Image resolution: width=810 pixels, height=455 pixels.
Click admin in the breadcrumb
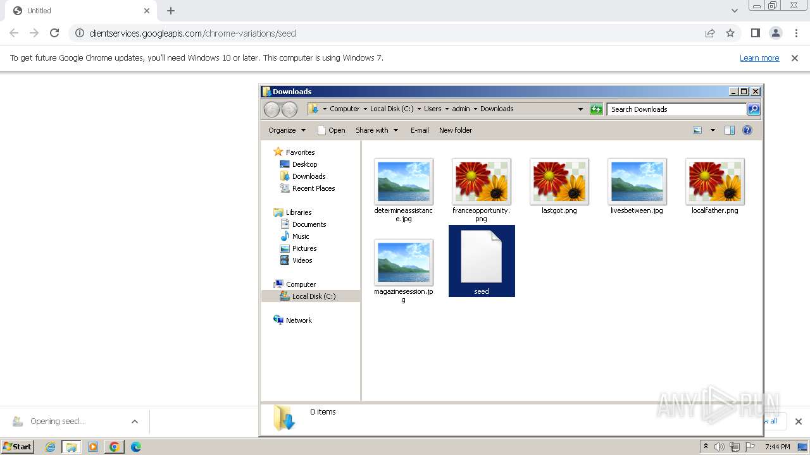461,109
